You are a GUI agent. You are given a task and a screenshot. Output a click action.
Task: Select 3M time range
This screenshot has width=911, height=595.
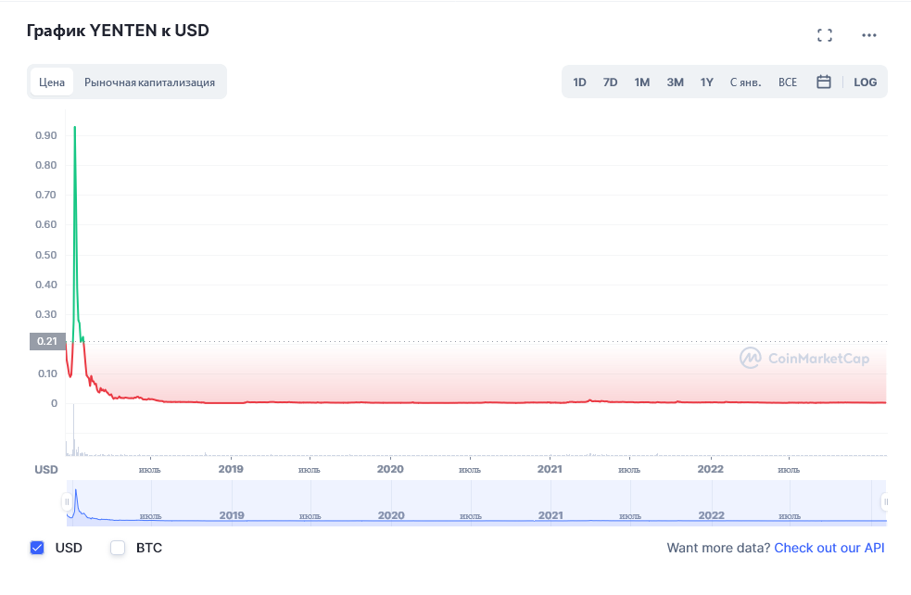(x=675, y=82)
